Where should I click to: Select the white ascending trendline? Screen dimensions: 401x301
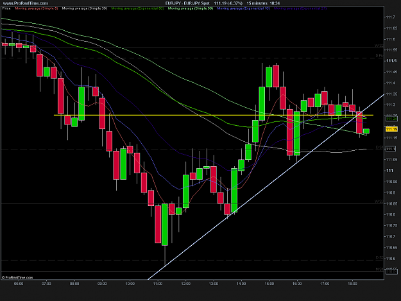[x=266, y=187]
